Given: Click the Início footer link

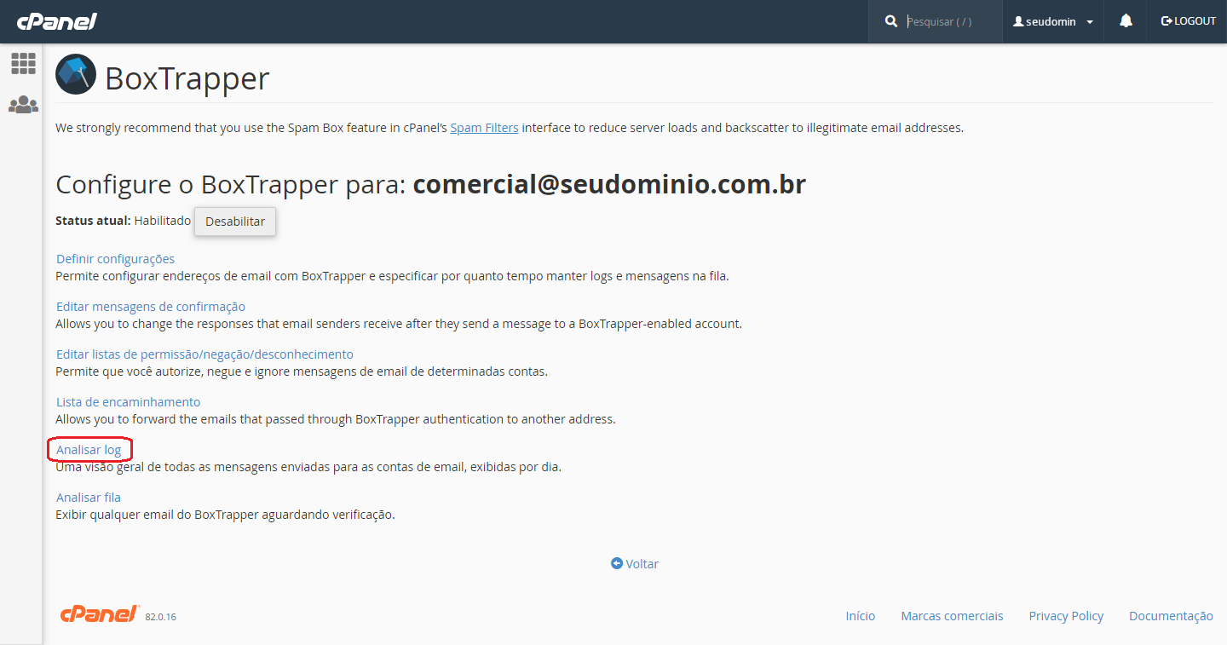Looking at the screenshot, I should click(861, 616).
